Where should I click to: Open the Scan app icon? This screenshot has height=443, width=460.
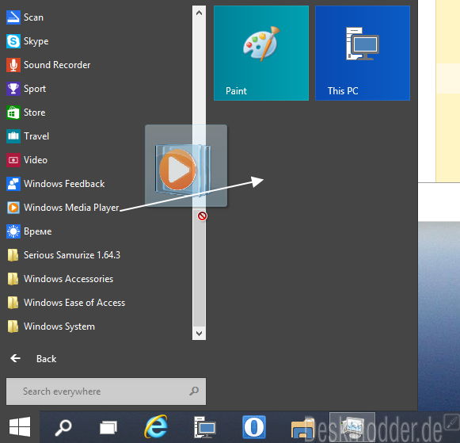pos(13,17)
